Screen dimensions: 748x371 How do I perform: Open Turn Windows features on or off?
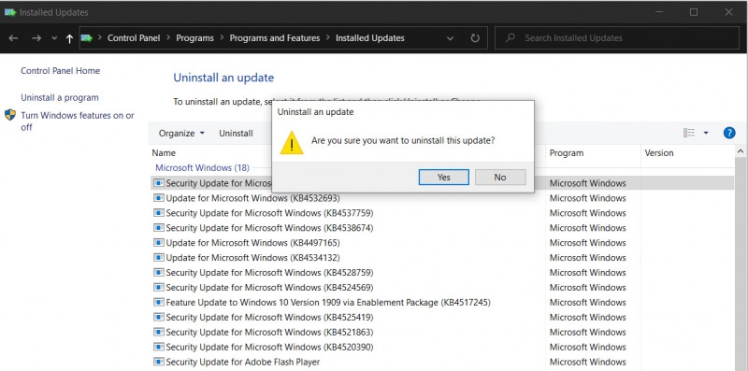(x=78, y=121)
